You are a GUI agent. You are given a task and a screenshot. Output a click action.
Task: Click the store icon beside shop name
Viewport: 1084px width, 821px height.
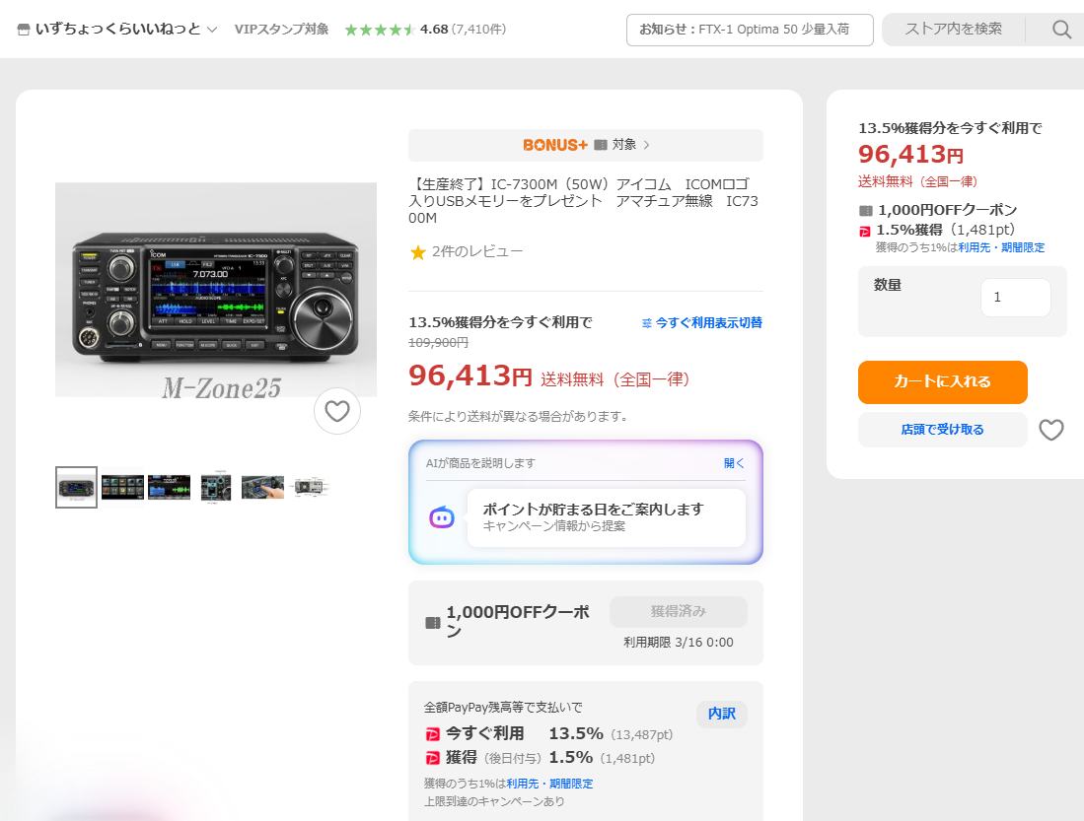(24, 30)
